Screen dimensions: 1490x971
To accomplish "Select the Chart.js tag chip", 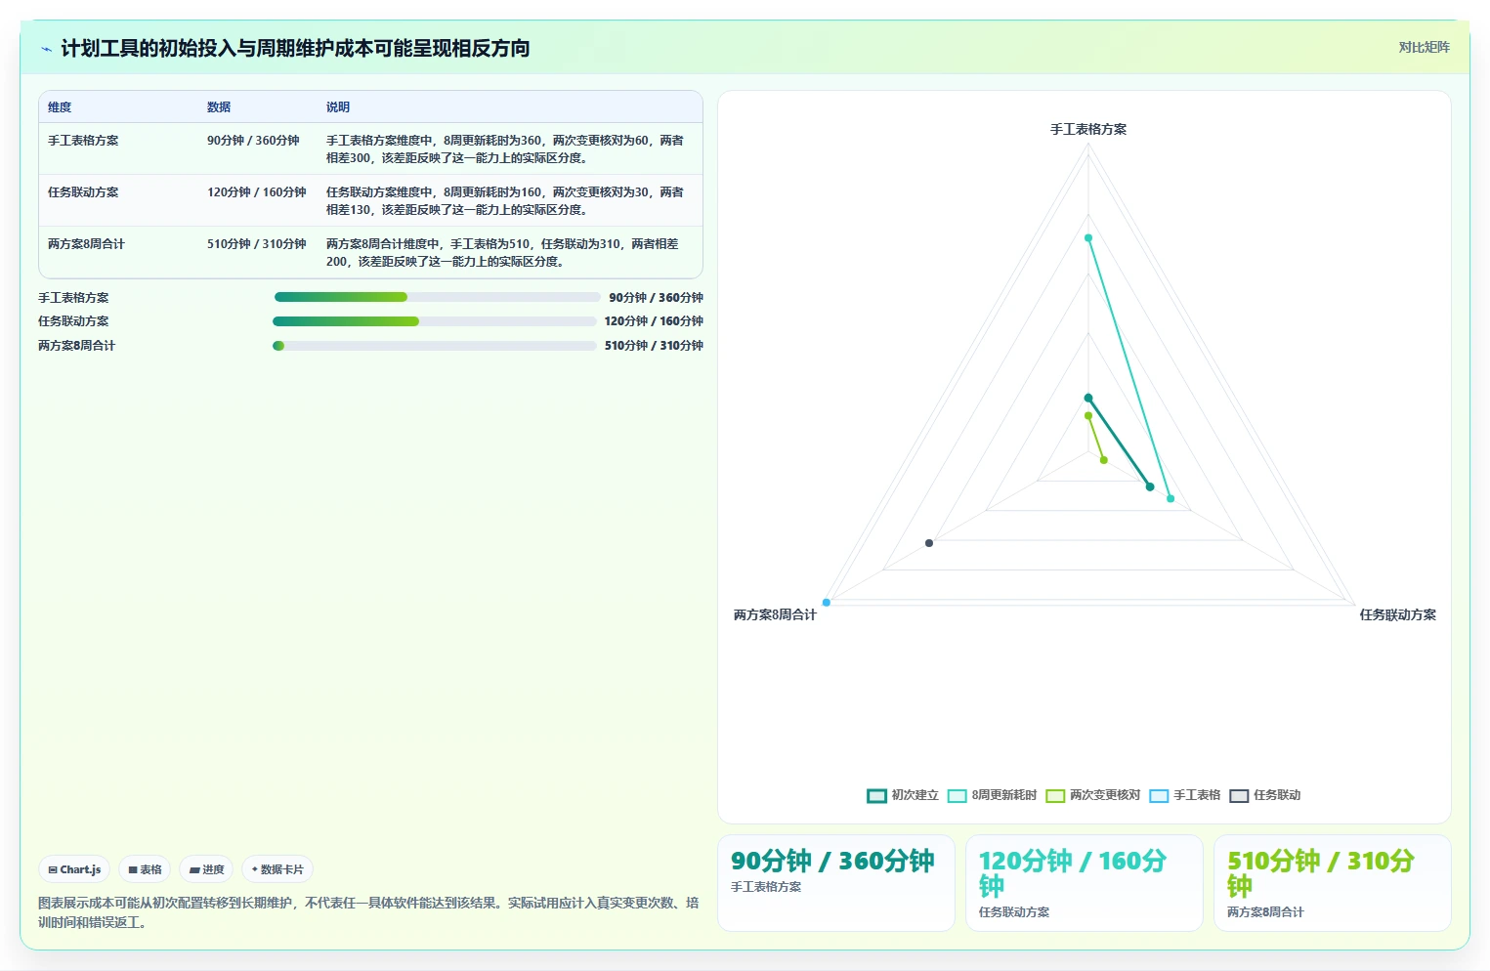I will (74, 869).
